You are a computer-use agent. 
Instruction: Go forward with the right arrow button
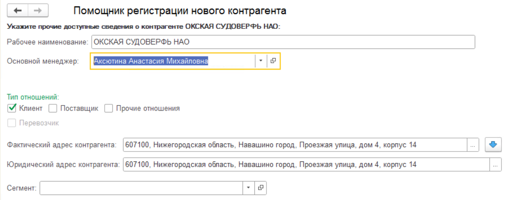tap(38, 11)
